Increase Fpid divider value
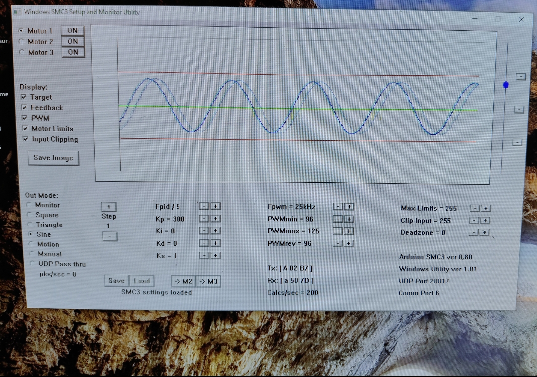Viewport: 537px width, 377px height. pyautogui.click(x=215, y=206)
